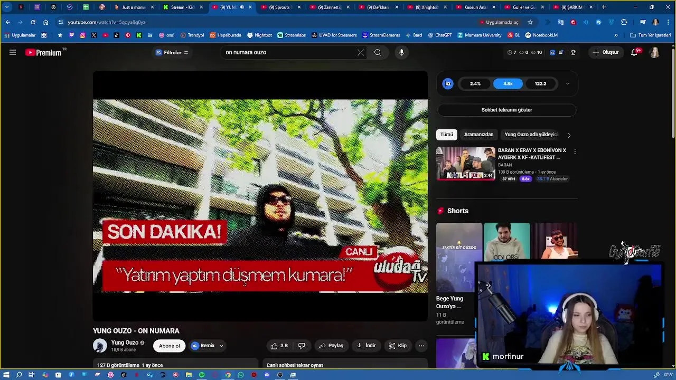This screenshot has width=676, height=380.
Task: Subscribe using Abone ol button
Action: click(170, 346)
